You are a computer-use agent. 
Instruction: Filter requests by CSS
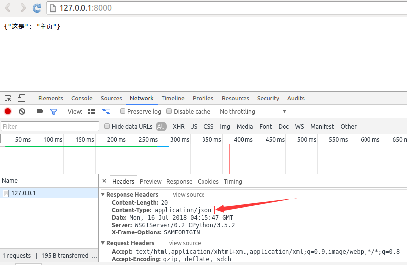pos(208,126)
